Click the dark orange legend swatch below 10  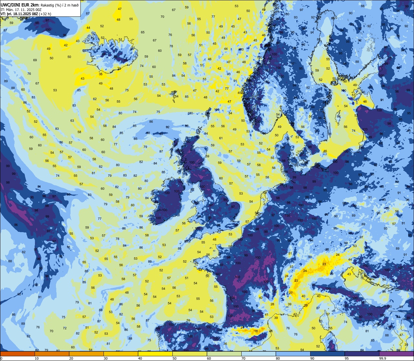pyautogui.click(x=17, y=354)
